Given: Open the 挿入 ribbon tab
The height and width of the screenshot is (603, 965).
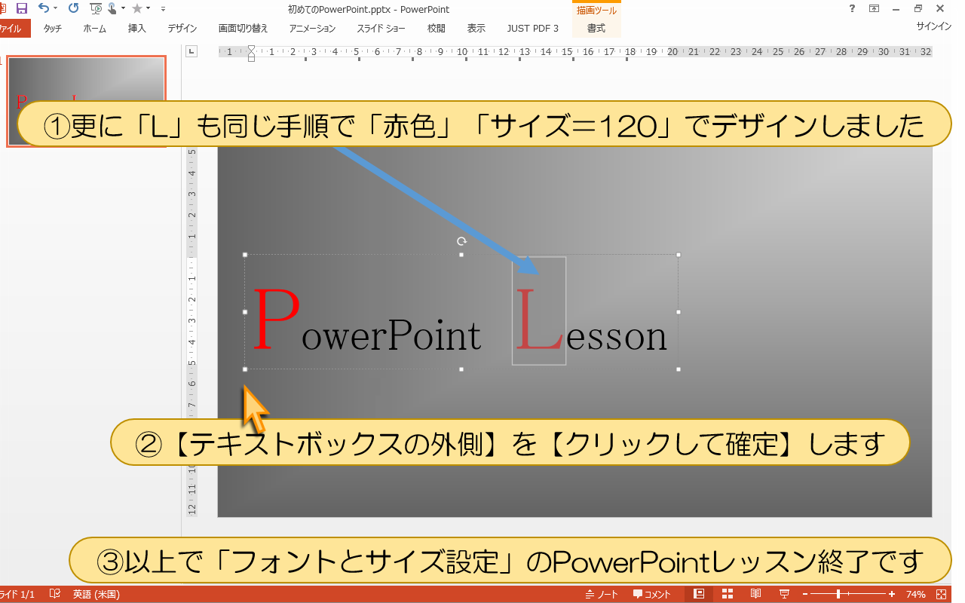Looking at the screenshot, I should point(137,29).
